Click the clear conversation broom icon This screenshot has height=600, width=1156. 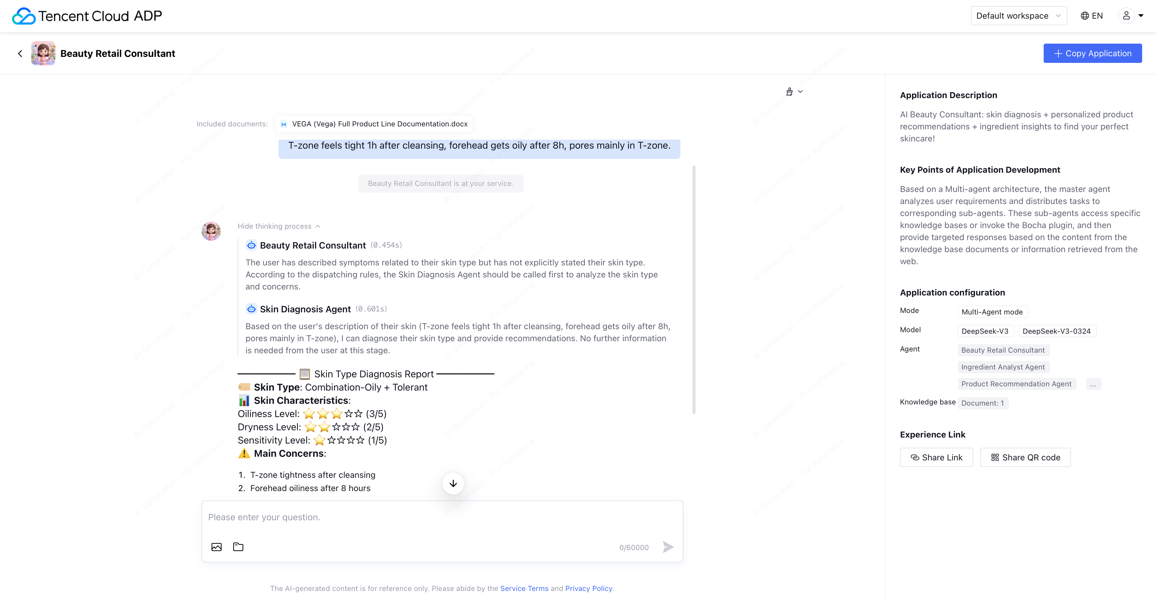[x=790, y=91]
